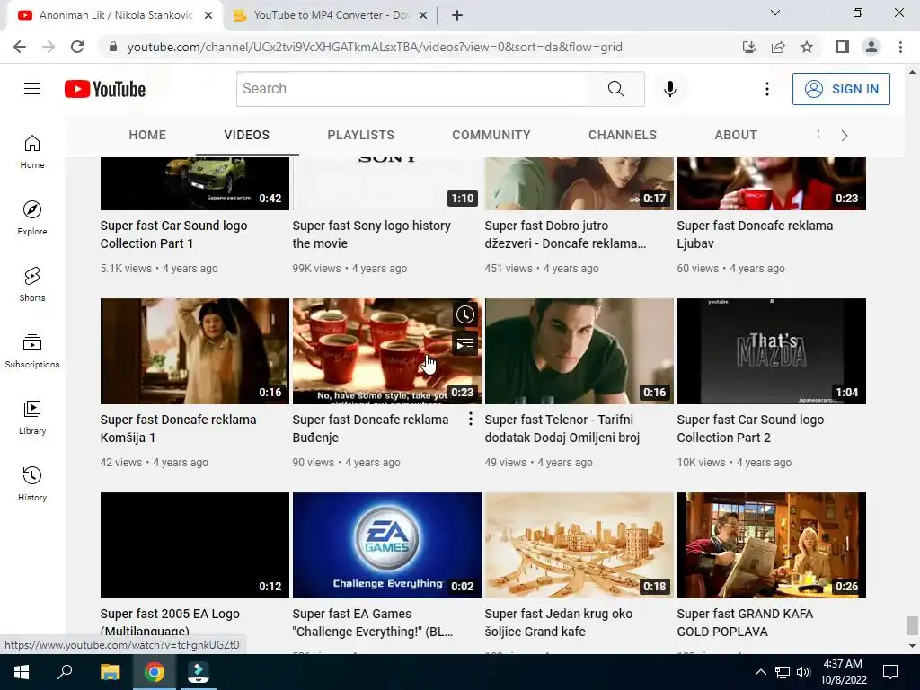Image resolution: width=920 pixels, height=690 pixels.
Task: Select the VIDEOS channel tab
Action: coord(246,135)
